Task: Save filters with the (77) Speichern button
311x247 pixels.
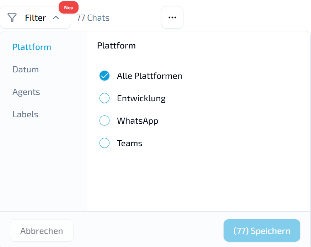Action: [x=262, y=230]
